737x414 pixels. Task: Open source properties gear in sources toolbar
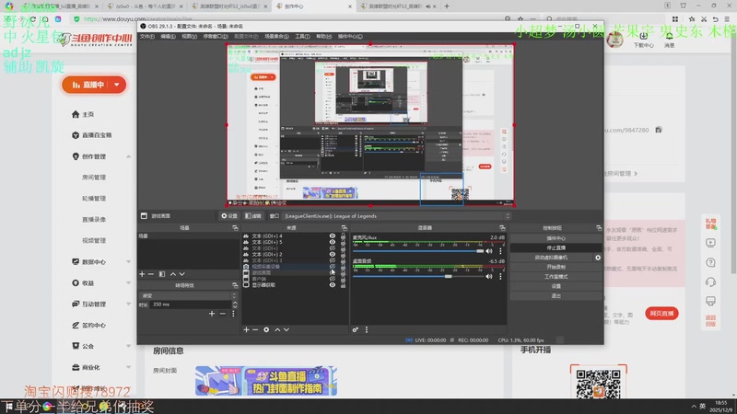click(x=266, y=330)
